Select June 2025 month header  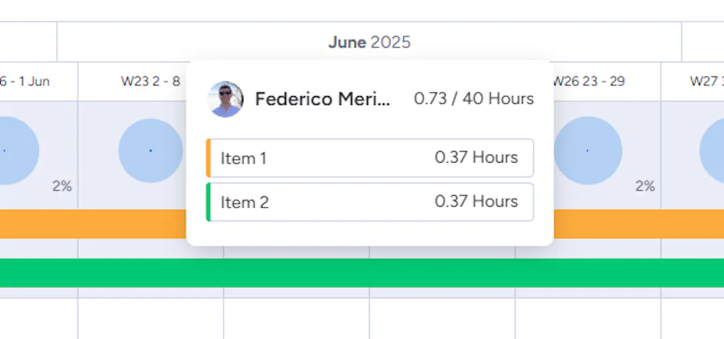[x=369, y=43]
